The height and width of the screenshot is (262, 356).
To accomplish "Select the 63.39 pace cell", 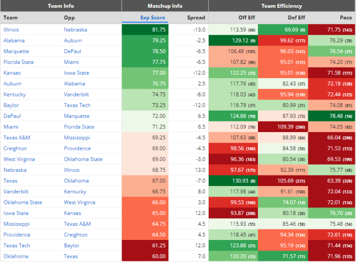I will [332, 181].
